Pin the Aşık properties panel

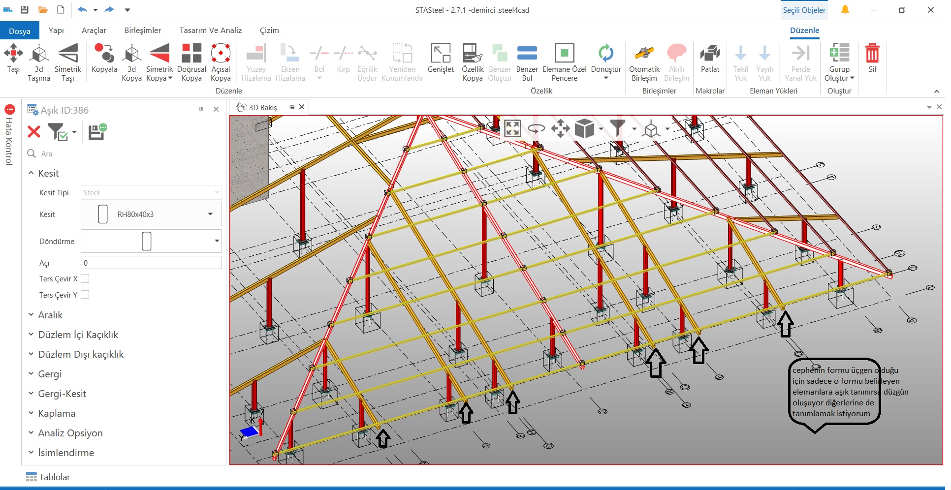coord(201,109)
